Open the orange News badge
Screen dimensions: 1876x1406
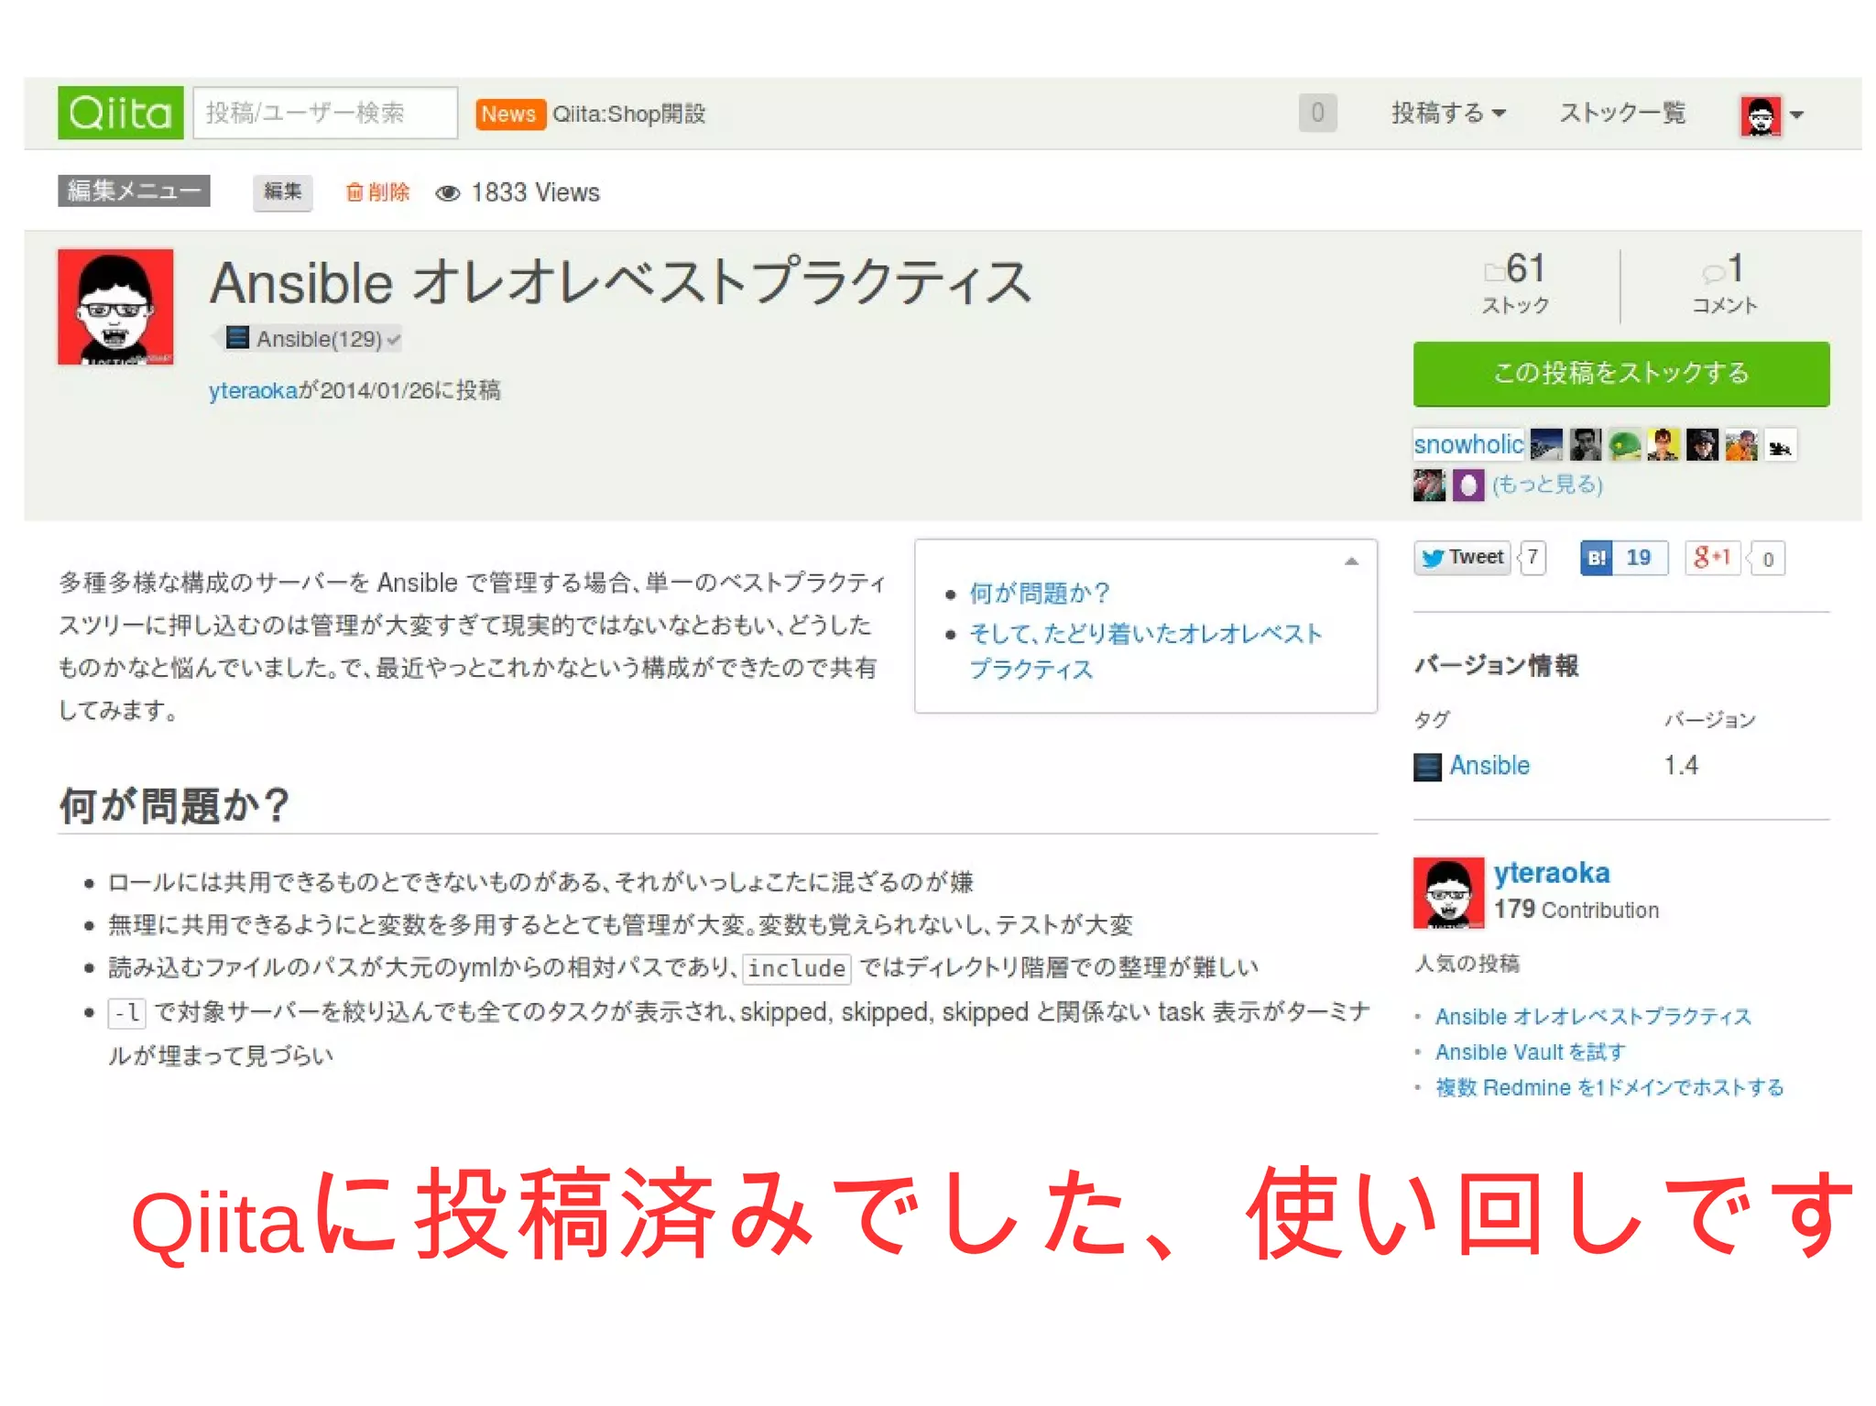pos(509,114)
